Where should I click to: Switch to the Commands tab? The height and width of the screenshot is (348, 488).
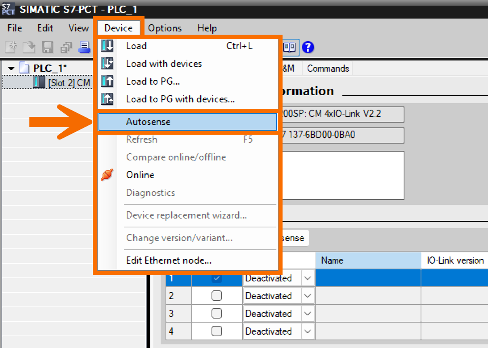coord(328,69)
